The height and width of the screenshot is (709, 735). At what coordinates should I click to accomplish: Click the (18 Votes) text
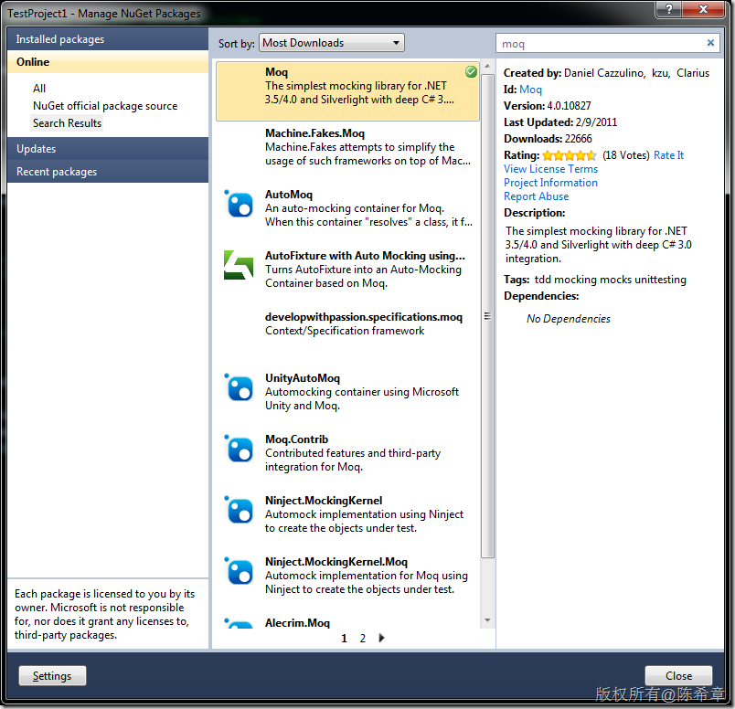pyautogui.click(x=625, y=155)
